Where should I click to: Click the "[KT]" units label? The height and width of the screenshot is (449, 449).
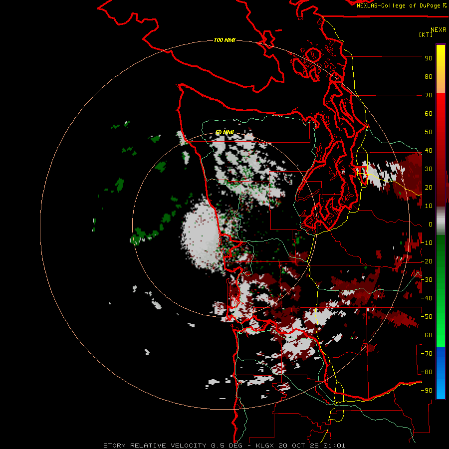pos(426,34)
